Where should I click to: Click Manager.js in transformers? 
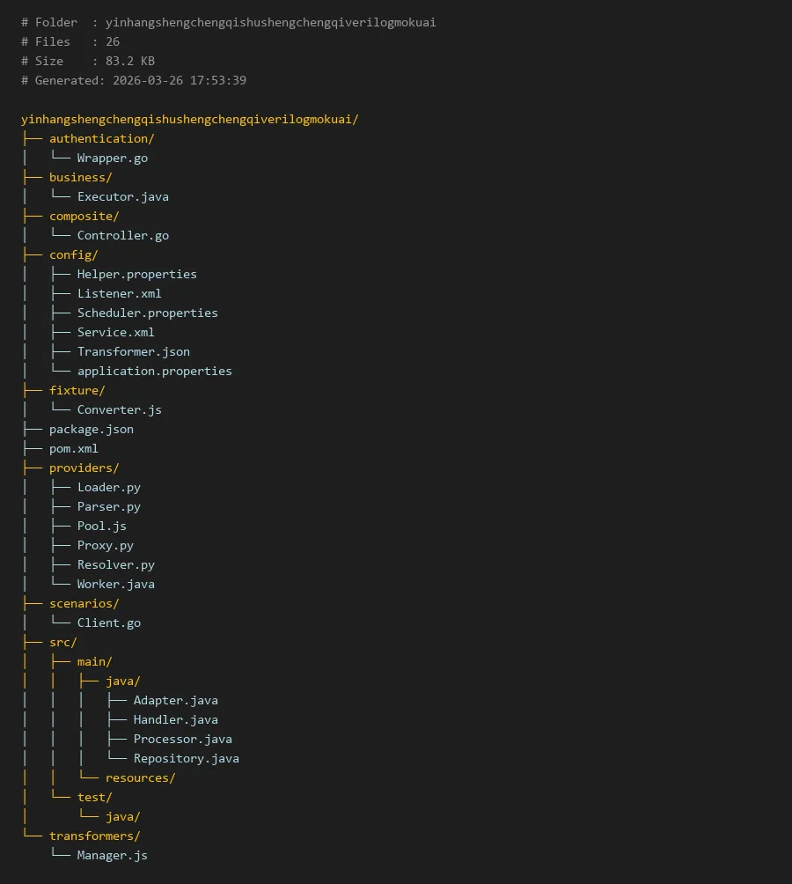[112, 855]
